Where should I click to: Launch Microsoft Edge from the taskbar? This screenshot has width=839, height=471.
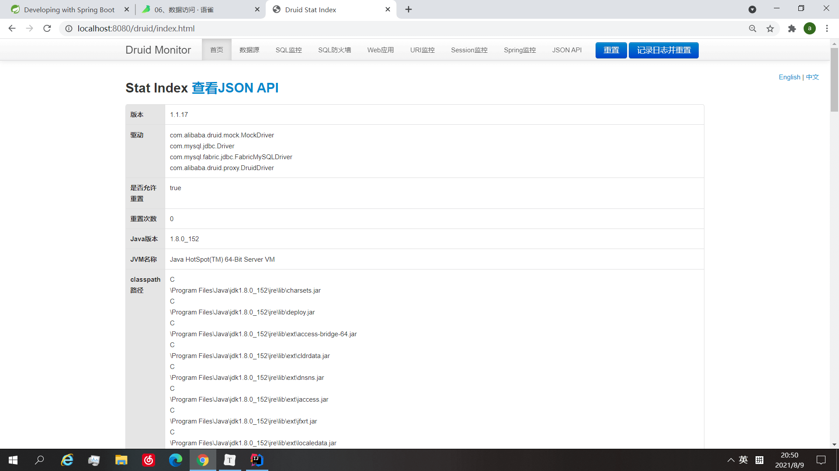(x=176, y=460)
